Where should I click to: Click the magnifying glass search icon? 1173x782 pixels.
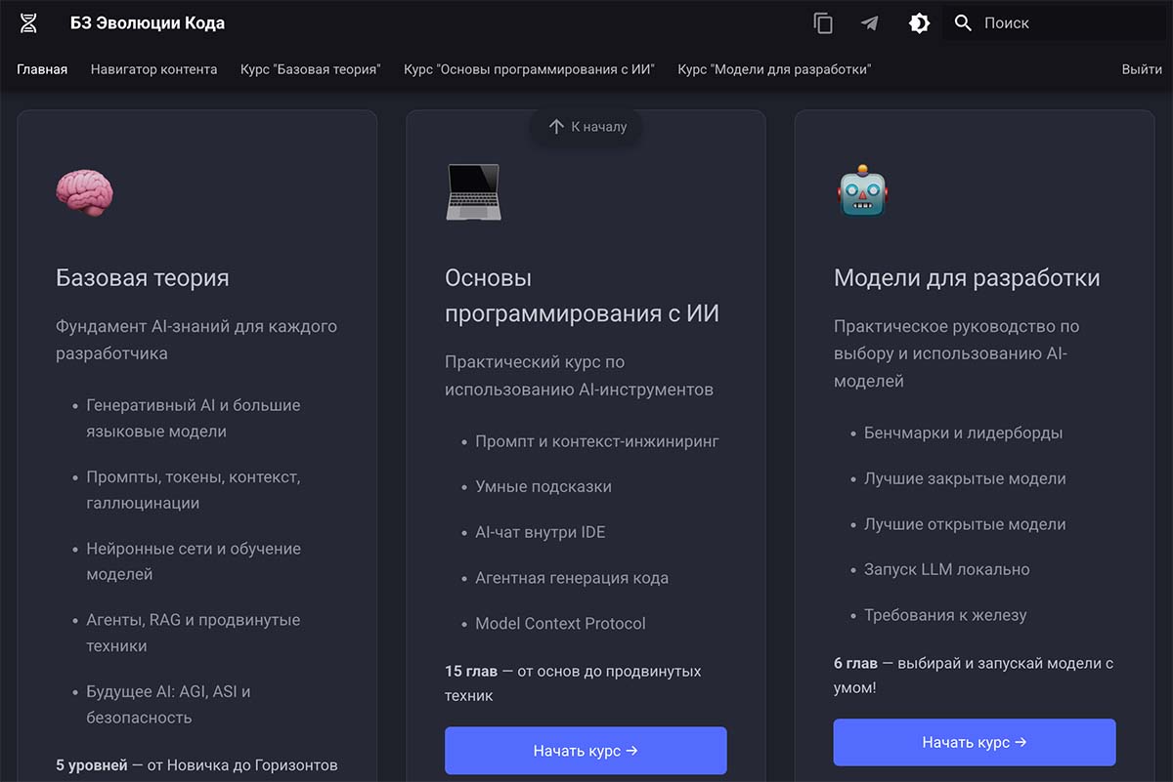(x=963, y=23)
